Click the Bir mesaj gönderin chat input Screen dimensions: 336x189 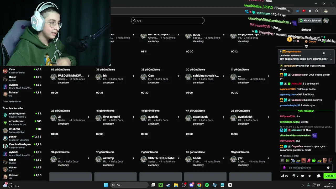click(x=306, y=167)
